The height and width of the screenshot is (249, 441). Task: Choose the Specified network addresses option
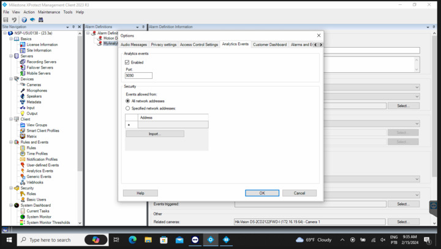click(x=127, y=108)
